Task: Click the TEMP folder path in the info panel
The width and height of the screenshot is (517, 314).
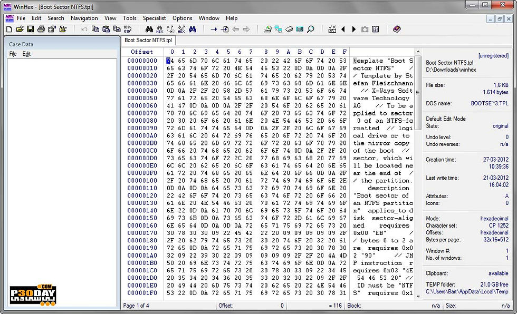Action: [467, 291]
